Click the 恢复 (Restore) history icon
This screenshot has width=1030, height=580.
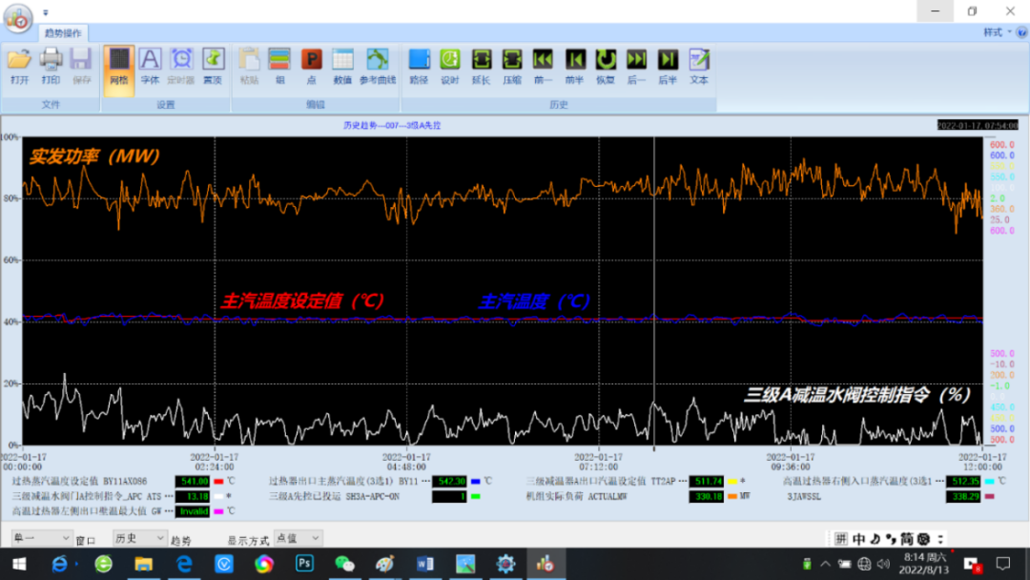point(606,65)
